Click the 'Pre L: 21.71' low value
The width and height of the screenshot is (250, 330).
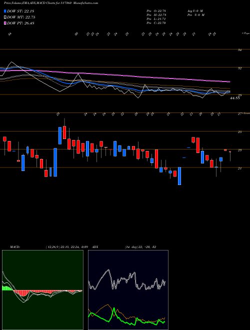coord(156,19)
